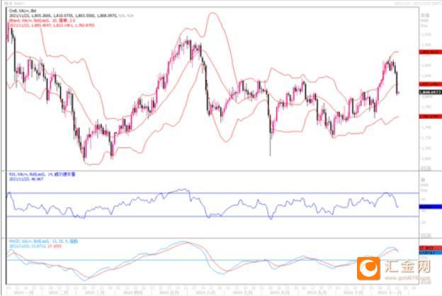The image size is (442, 296).
Task: Click the red MACD signal value tag
Action: [431, 248]
